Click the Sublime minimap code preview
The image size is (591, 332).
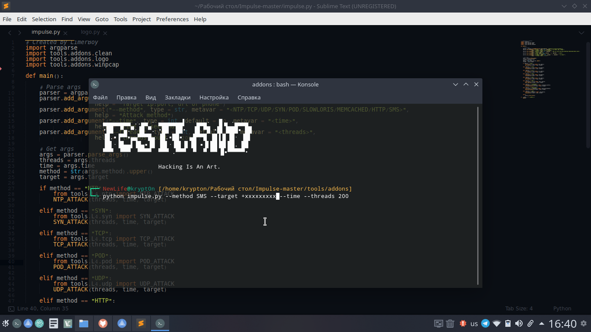coord(551,69)
